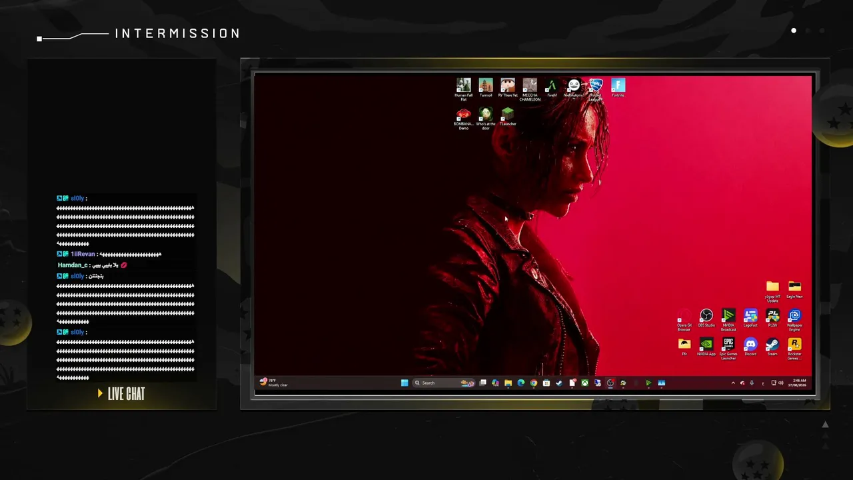
Task: Launch Rocket League from the desktop
Action: point(596,89)
